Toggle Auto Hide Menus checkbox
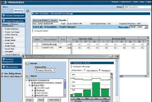The image size is (152, 102). [x=3, y=76]
